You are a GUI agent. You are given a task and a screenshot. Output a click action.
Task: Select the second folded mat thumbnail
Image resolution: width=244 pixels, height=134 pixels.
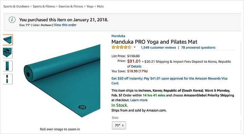point(7,53)
